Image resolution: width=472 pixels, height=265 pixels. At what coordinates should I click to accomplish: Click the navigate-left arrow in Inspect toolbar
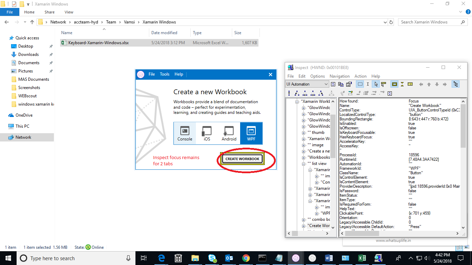click(421, 84)
